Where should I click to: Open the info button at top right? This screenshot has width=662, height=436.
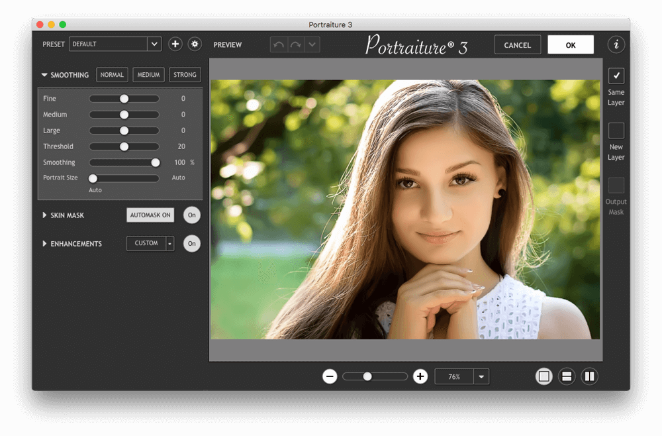click(x=616, y=44)
